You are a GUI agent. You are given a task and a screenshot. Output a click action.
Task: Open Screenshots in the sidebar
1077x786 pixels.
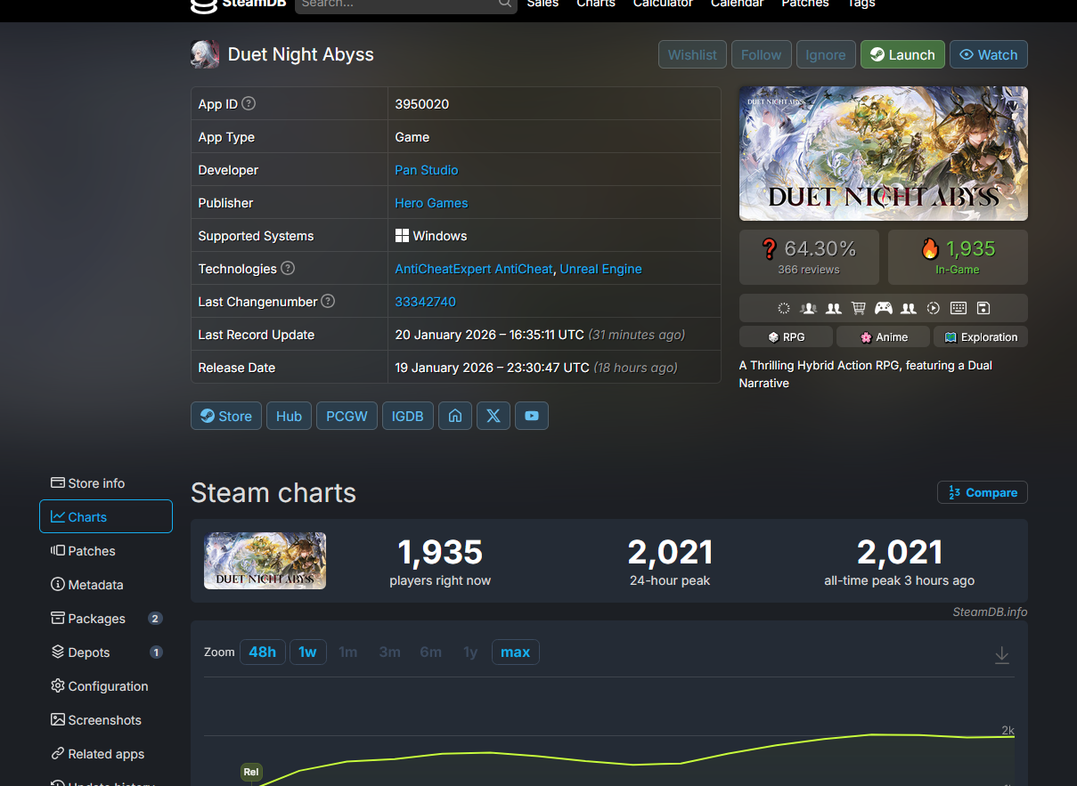(x=106, y=720)
